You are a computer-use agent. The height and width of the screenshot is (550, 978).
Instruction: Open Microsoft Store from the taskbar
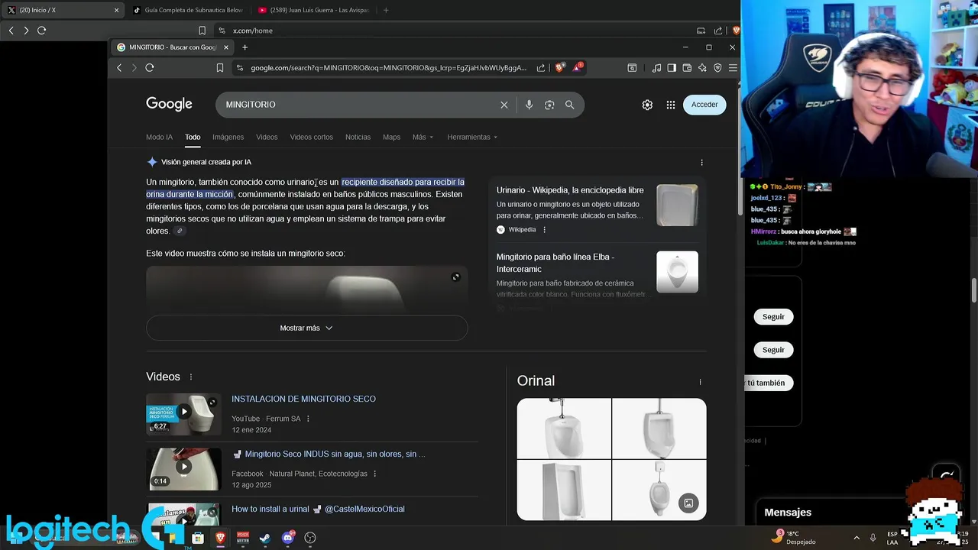pyautogui.click(x=198, y=538)
